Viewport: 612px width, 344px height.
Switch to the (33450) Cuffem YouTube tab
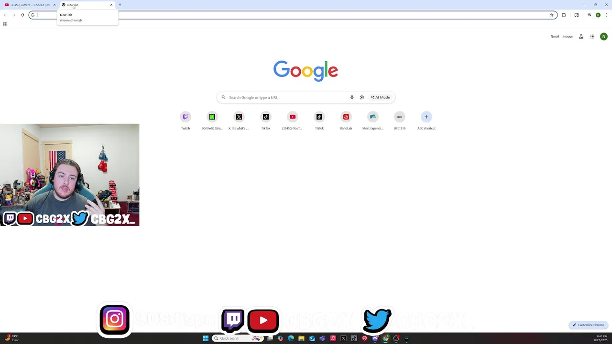click(x=29, y=5)
